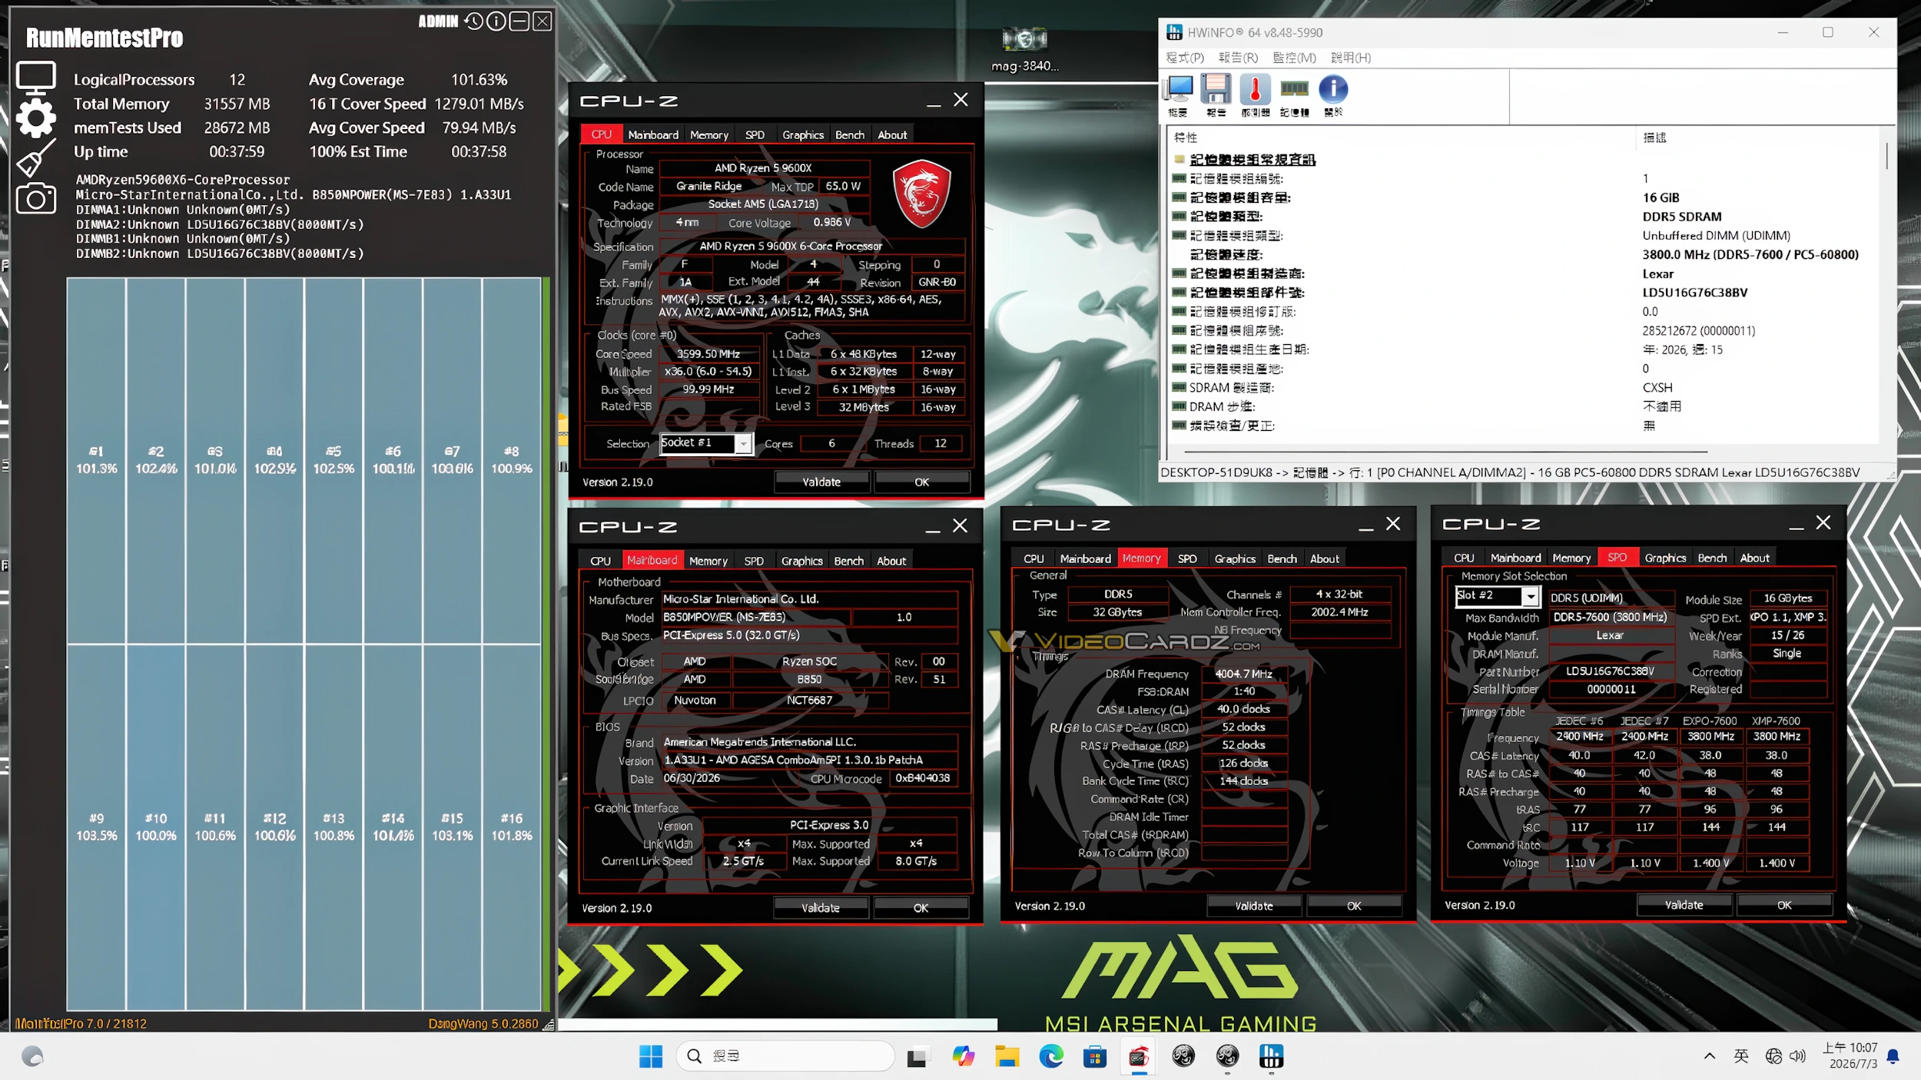The image size is (1921, 1080).
Task: Open the volume icon in system tray
Action: (1797, 1056)
